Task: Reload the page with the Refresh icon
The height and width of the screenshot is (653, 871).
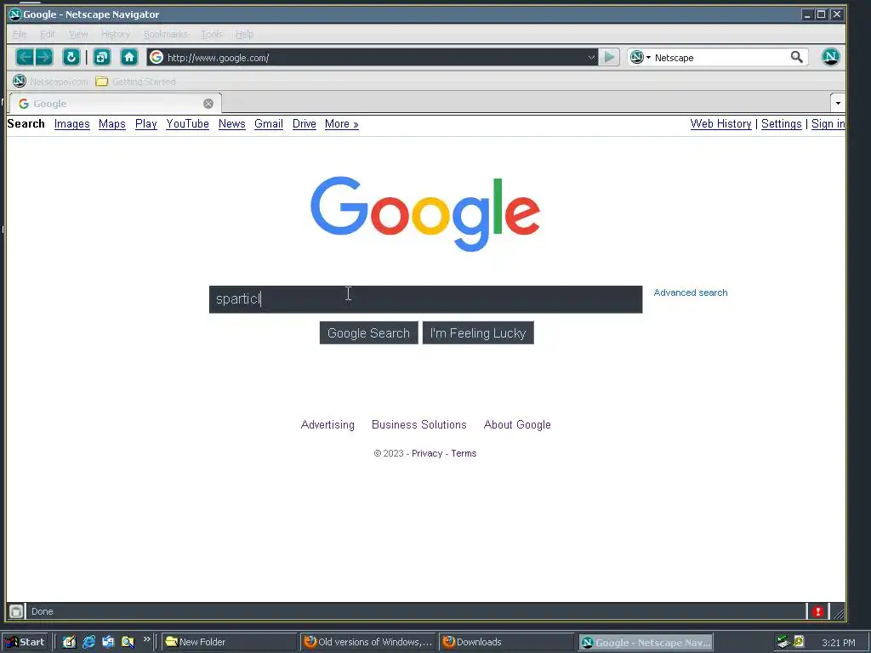Action: pos(71,57)
